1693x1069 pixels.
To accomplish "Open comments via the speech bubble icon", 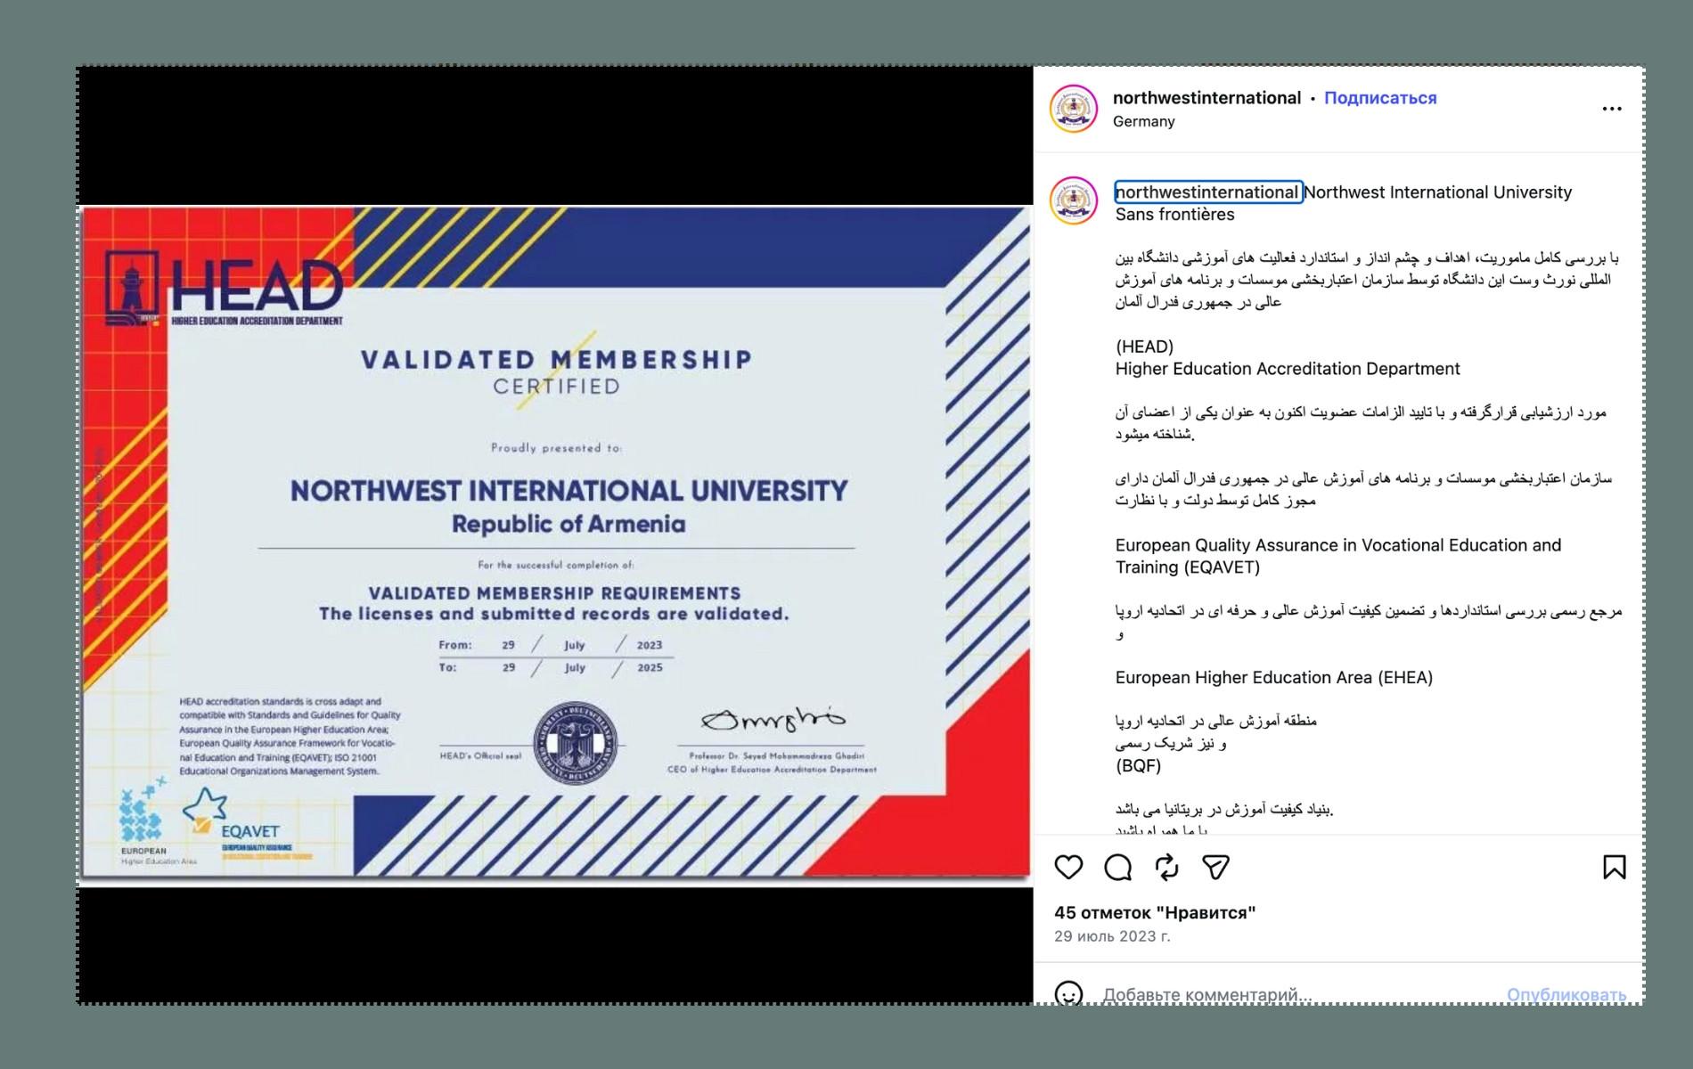I will click(x=1117, y=867).
